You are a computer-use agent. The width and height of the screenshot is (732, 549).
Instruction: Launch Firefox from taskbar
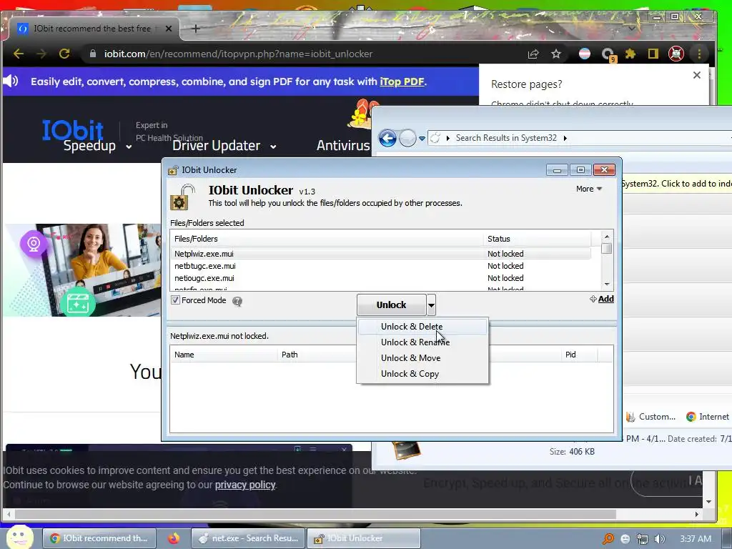174,538
